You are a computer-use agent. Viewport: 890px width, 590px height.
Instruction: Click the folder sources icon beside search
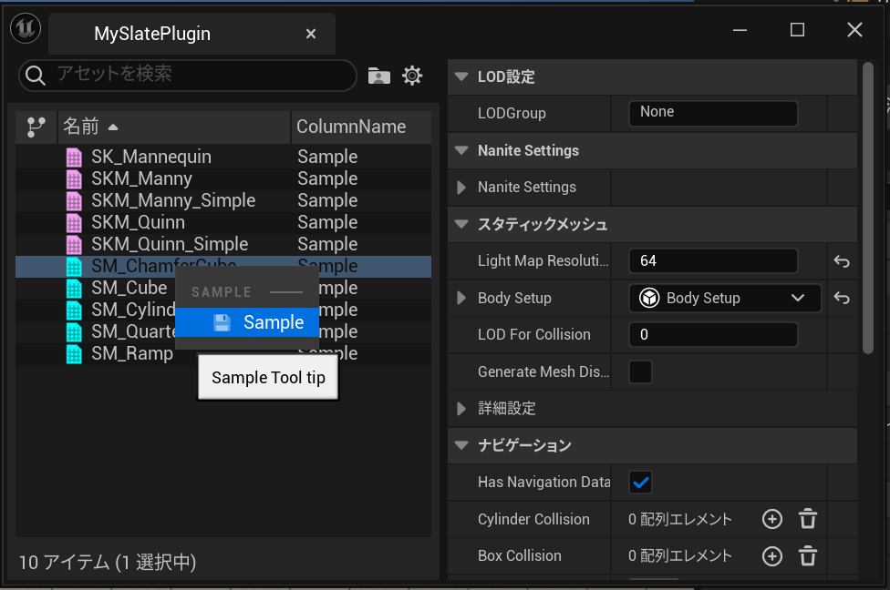click(378, 76)
